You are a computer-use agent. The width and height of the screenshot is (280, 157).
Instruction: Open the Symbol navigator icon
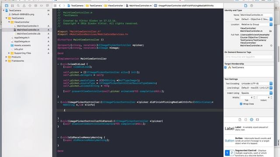tap(12, 6)
